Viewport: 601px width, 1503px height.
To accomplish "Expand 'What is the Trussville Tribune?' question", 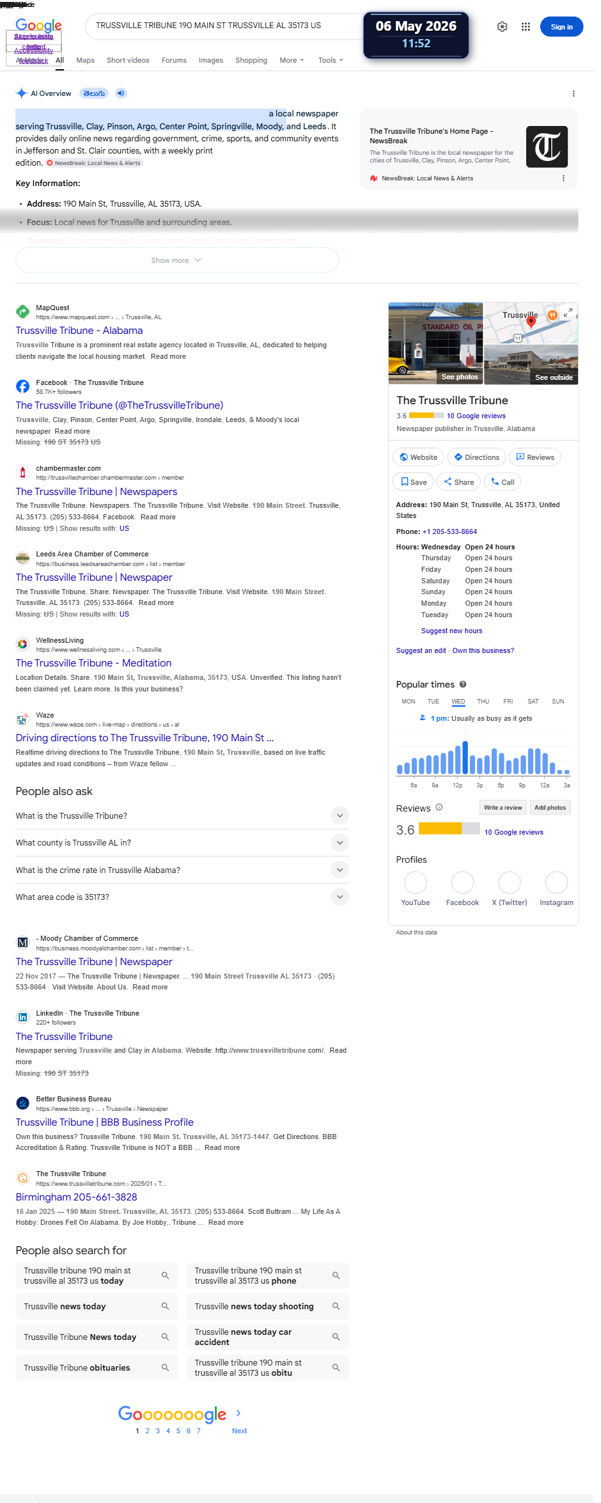I will [340, 815].
